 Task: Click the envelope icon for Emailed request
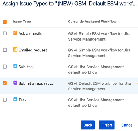[x=15, y=50]
